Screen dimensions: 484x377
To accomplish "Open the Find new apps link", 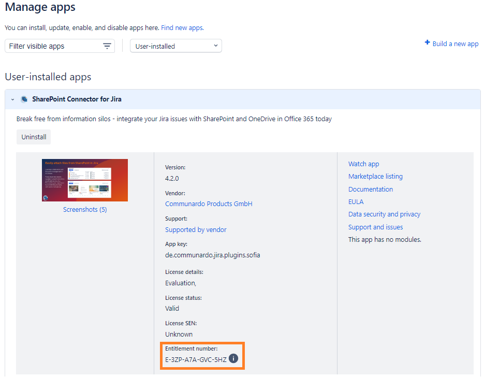I will click(182, 28).
